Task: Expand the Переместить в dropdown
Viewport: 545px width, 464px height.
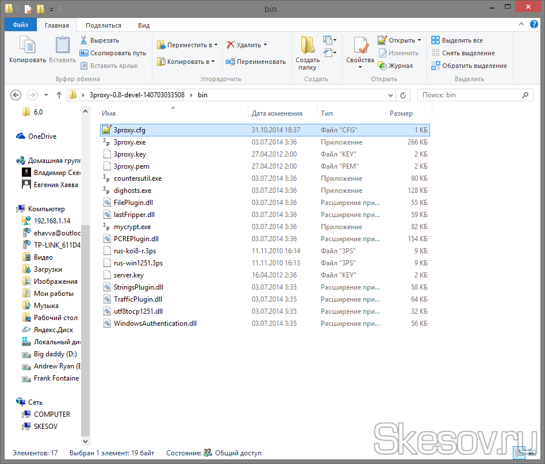Action: point(216,45)
